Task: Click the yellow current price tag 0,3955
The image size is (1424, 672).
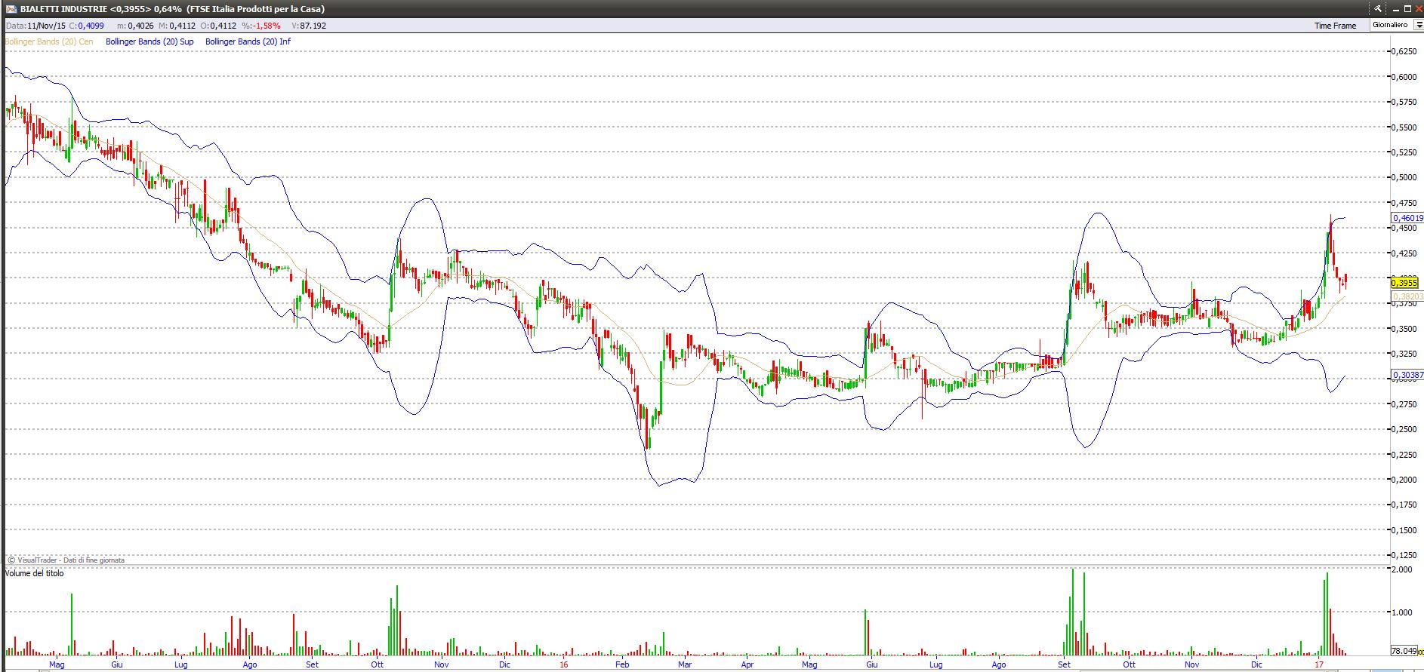Action: click(x=1404, y=283)
